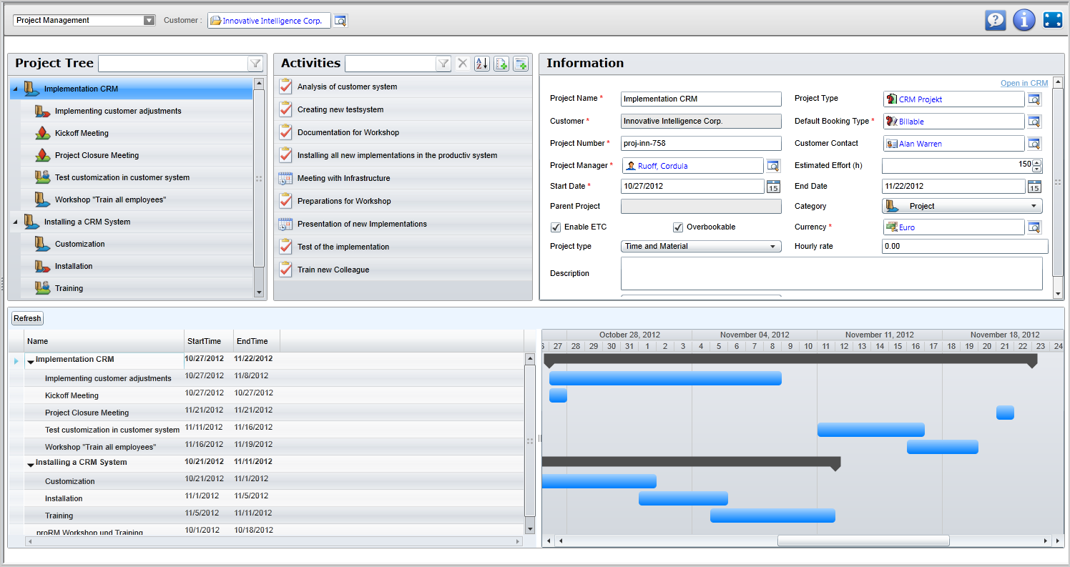Collapse Installing a CRM System in Project Tree
The height and width of the screenshot is (567, 1070).
[x=16, y=222]
